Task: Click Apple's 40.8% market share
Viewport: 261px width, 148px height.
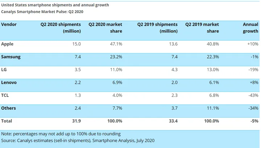Action: coord(213,44)
